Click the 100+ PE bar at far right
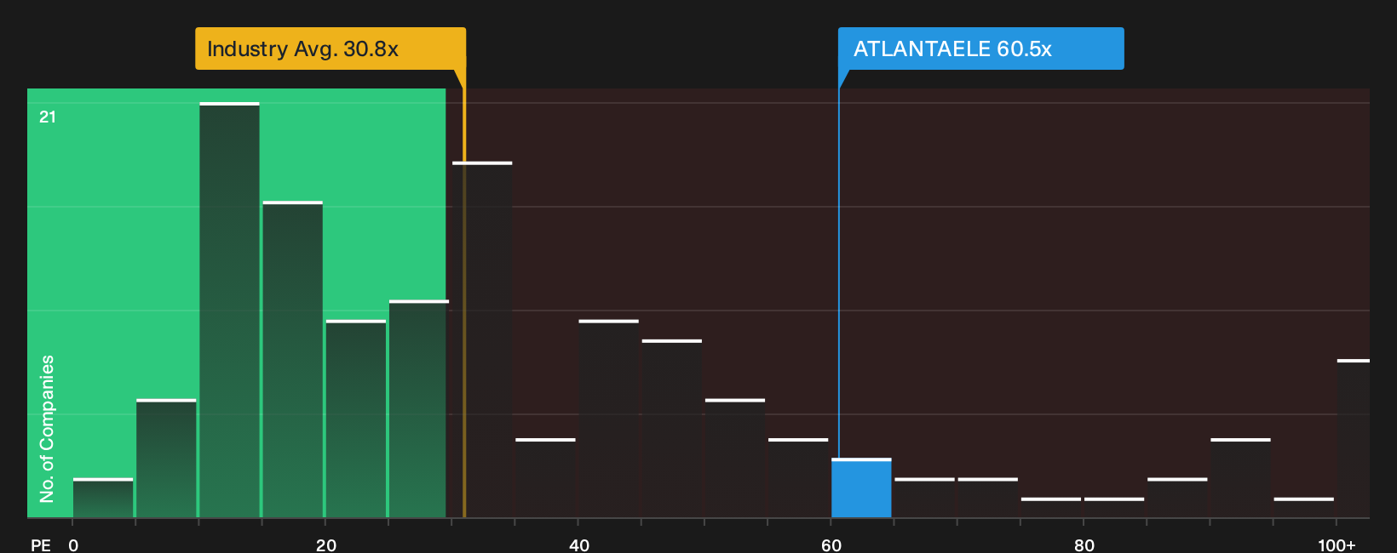 [x=1354, y=438]
